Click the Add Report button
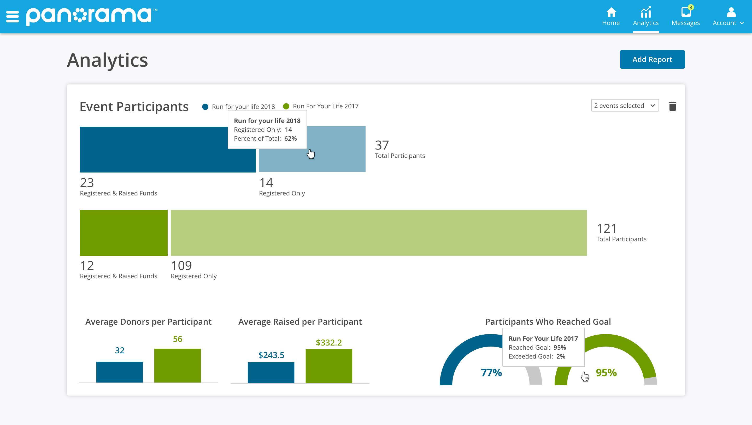Viewport: 752px width, 425px height. tap(652, 59)
